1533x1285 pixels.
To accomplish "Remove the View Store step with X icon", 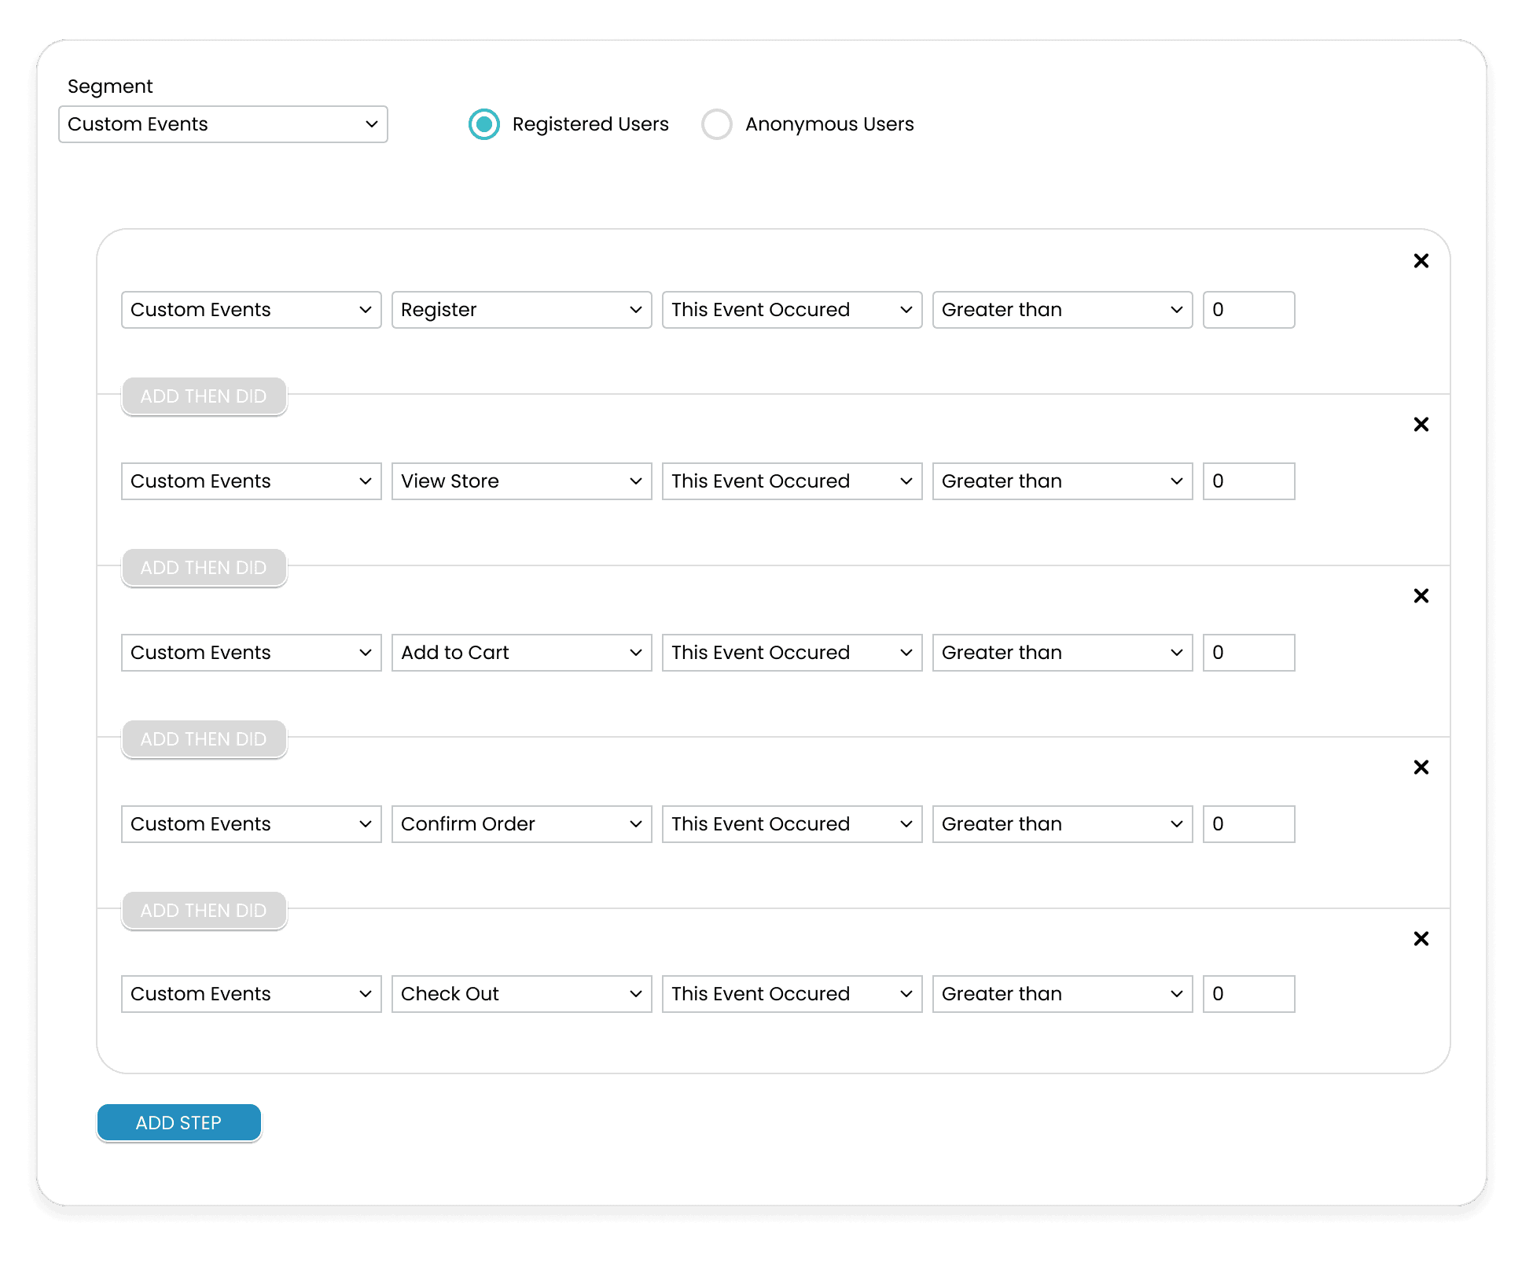I will [x=1421, y=425].
